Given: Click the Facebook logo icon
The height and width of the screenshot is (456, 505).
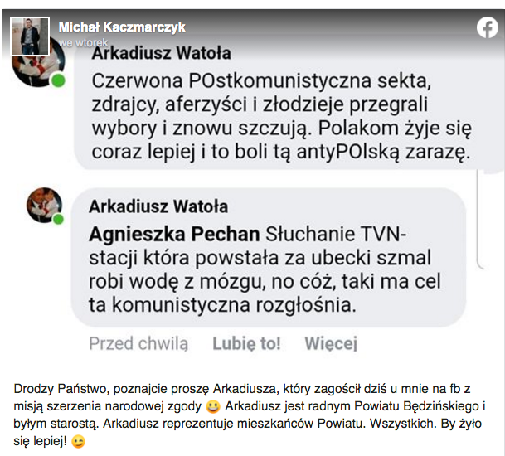Looking at the screenshot, I should [x=488, y=27].
